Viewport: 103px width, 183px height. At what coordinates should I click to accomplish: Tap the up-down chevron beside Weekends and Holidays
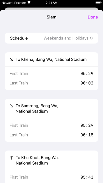91,38
